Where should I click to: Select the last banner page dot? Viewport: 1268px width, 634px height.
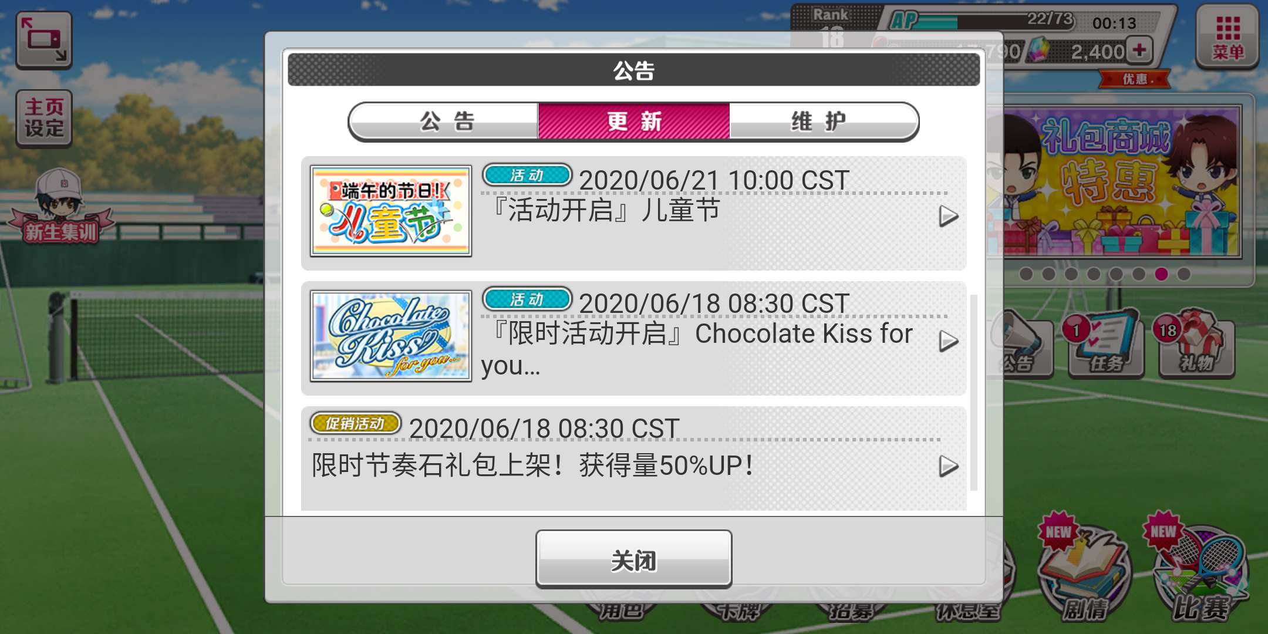point(1183,274)
